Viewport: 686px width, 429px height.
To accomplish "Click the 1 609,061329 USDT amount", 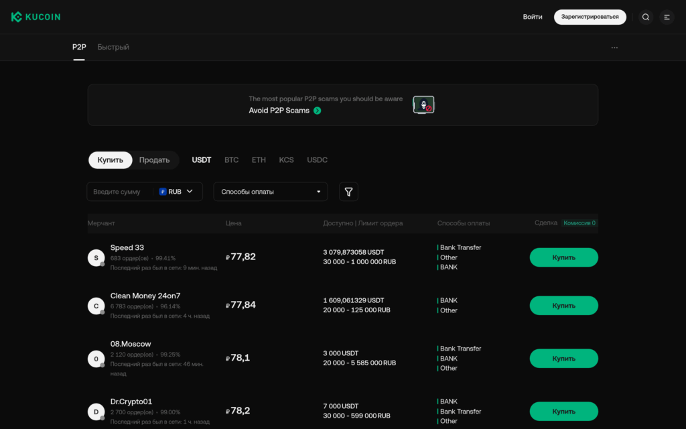I will [354, 301].
